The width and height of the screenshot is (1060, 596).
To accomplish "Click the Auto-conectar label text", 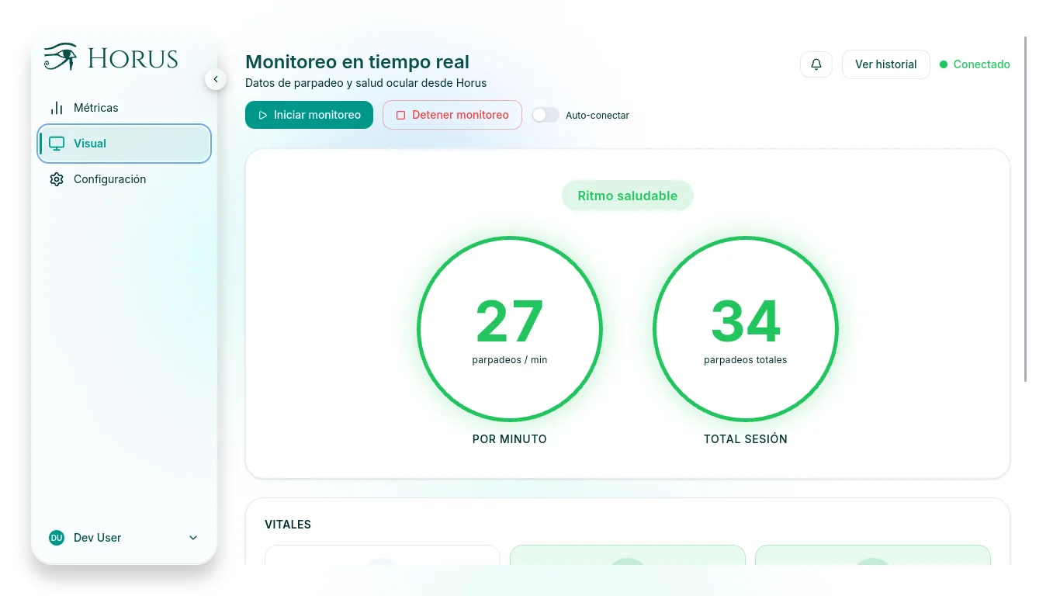I will (598, 116).
